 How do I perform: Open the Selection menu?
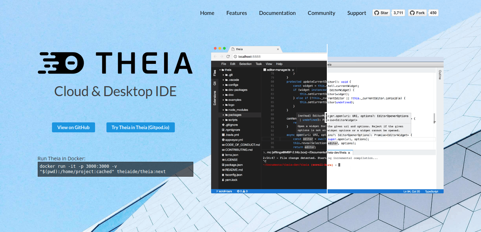click(245, 64)
